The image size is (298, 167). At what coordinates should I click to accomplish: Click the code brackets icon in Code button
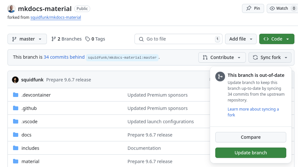click(x=266, y=39)
